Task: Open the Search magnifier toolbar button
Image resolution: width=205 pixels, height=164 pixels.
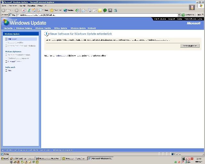Action: (43, 10)
